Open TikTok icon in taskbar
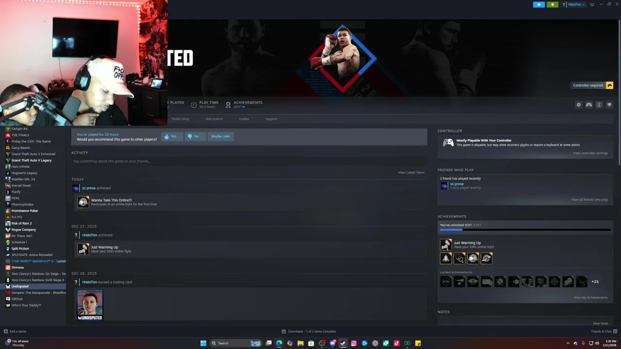This screenshot has width=621, height=349. [396, 343]
